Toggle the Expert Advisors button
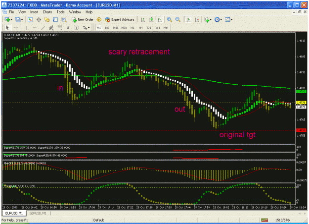 pos(120,19)
